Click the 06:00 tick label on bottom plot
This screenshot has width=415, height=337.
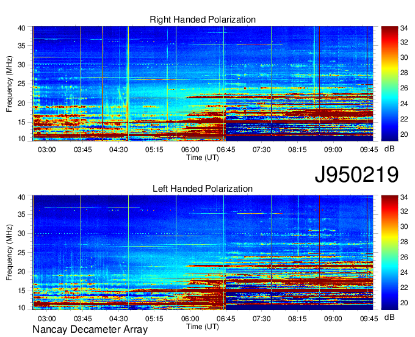(x=190, y=319)
